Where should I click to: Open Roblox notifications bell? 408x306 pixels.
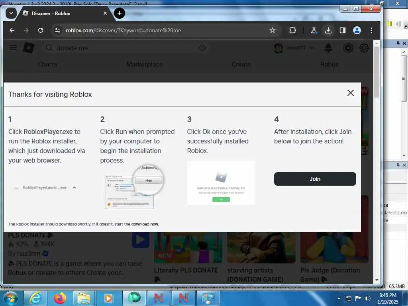pos(328,48)
